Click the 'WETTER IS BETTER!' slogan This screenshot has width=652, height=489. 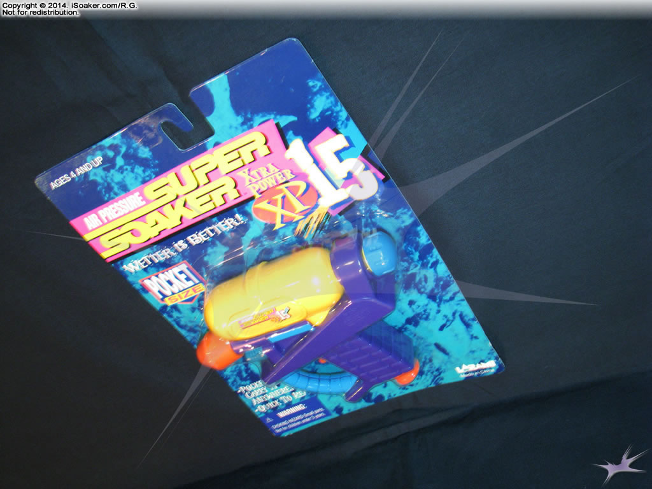coord(184,244)
